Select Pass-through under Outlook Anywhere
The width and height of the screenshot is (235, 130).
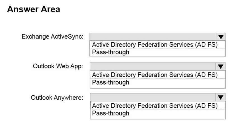[x=111, y=113]
